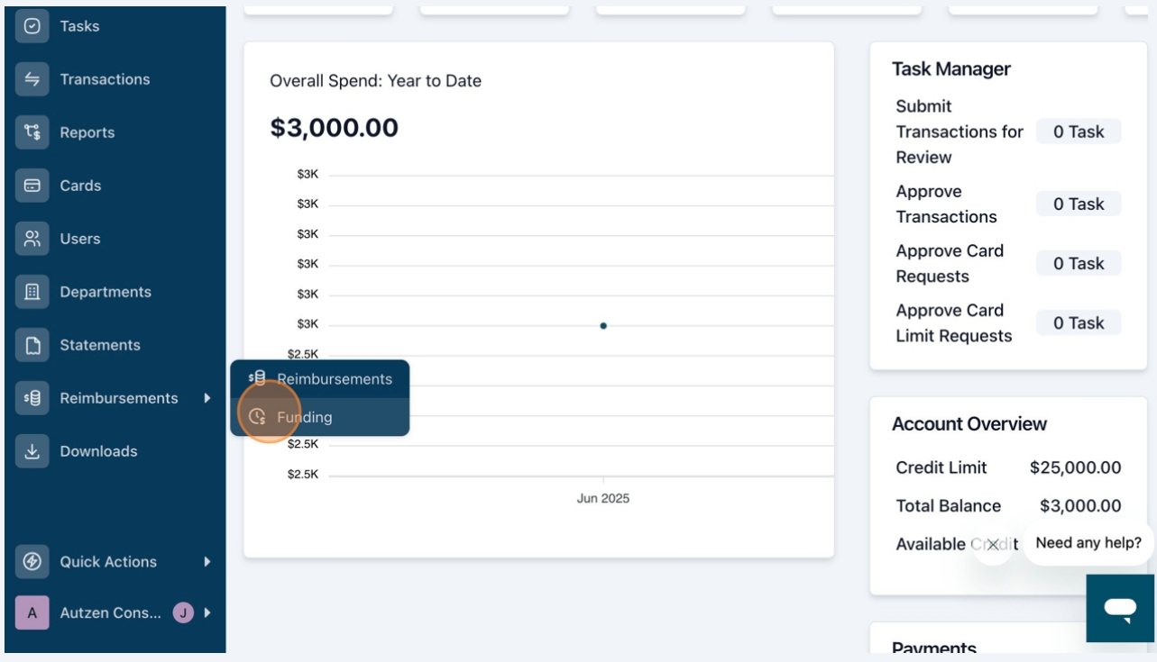1157x662 pixels.
Task: Click 0 Task next to Approve Transactions
Action: (1079, 204)
